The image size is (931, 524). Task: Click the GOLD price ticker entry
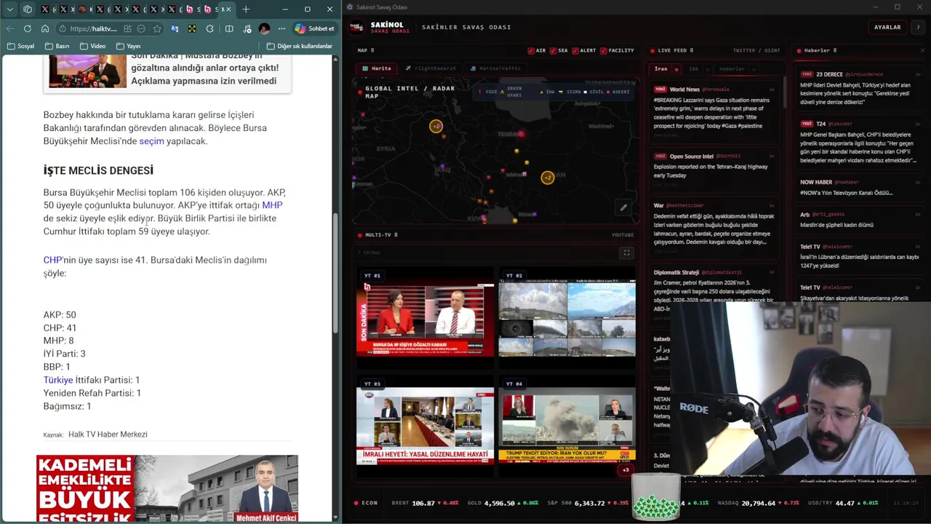pos(503,503)
